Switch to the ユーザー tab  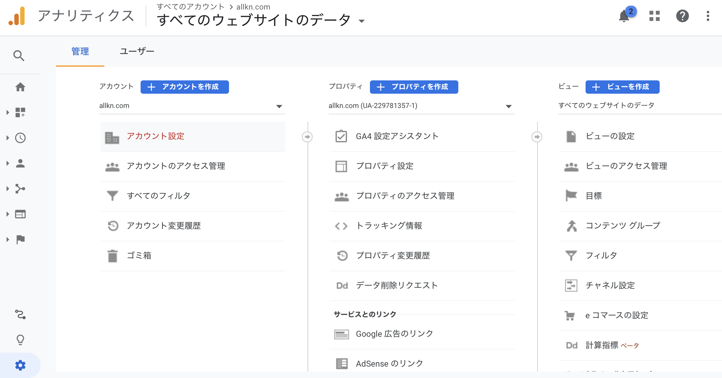[x=137, y=51]
